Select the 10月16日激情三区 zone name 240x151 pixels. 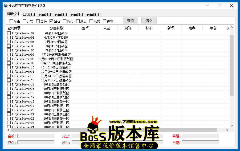(56, 110)
